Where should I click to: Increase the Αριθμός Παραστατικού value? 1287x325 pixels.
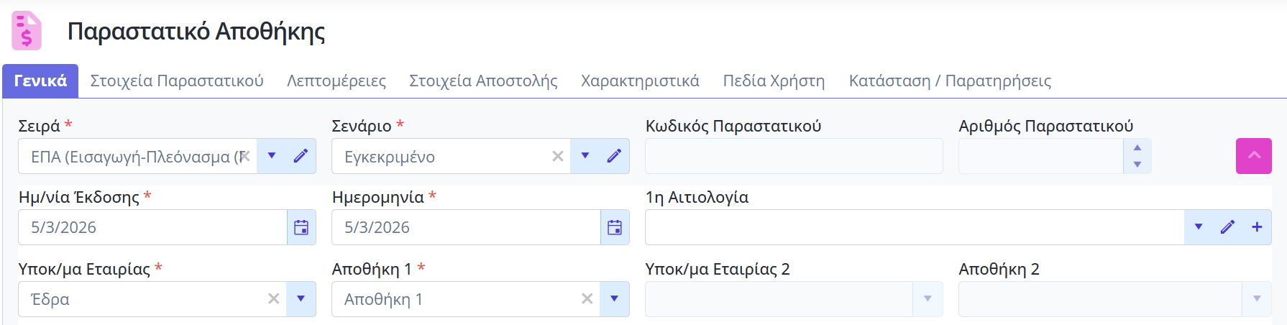tap(1137, 147)
